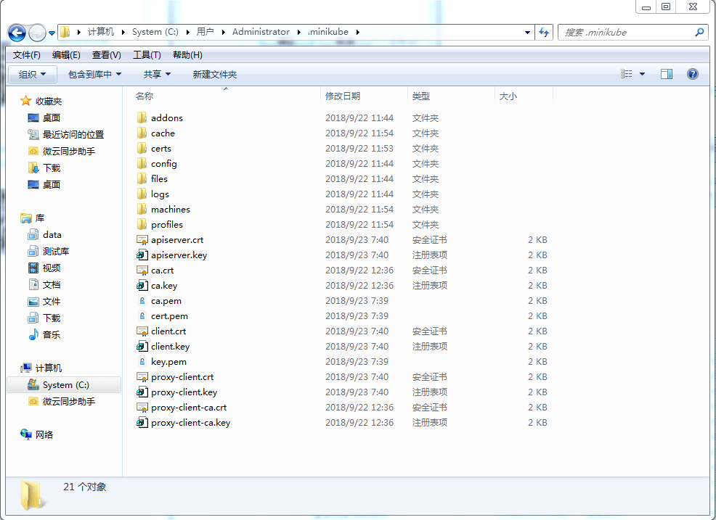
Task: Select the files folder
Action: [x=159, y=179]
